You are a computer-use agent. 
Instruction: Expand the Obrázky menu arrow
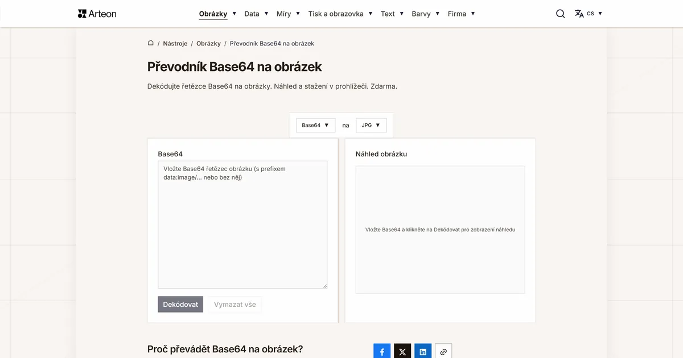click(x=234, y=14)
